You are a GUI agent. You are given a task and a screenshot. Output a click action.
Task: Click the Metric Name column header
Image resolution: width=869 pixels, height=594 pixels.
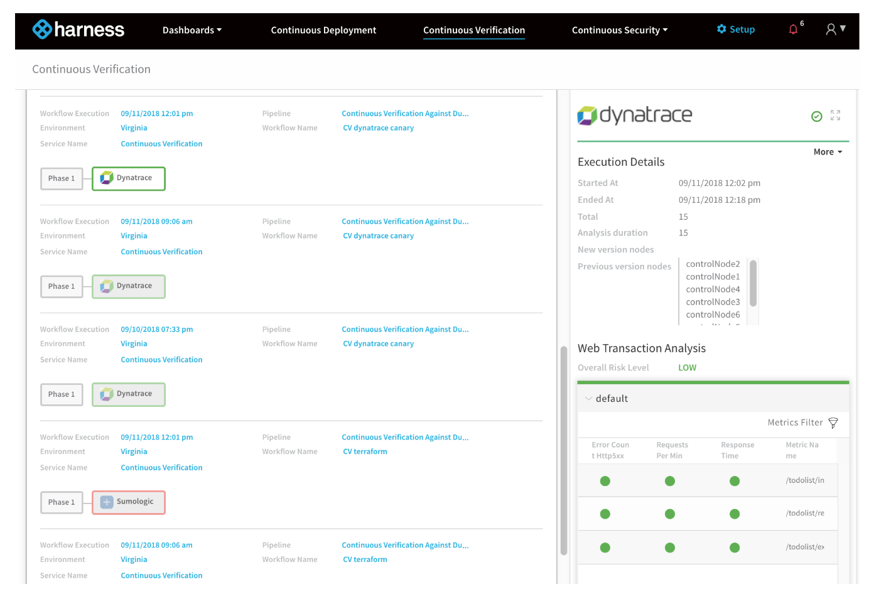coord(802,450)
